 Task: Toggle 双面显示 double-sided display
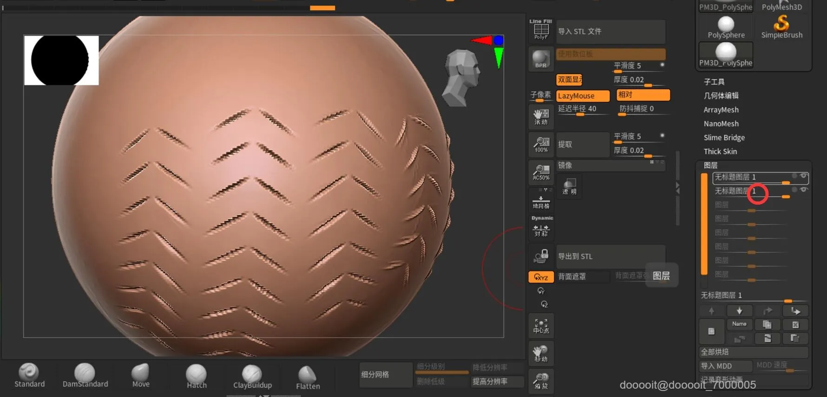pyautogui.click(x=570, y=80)
